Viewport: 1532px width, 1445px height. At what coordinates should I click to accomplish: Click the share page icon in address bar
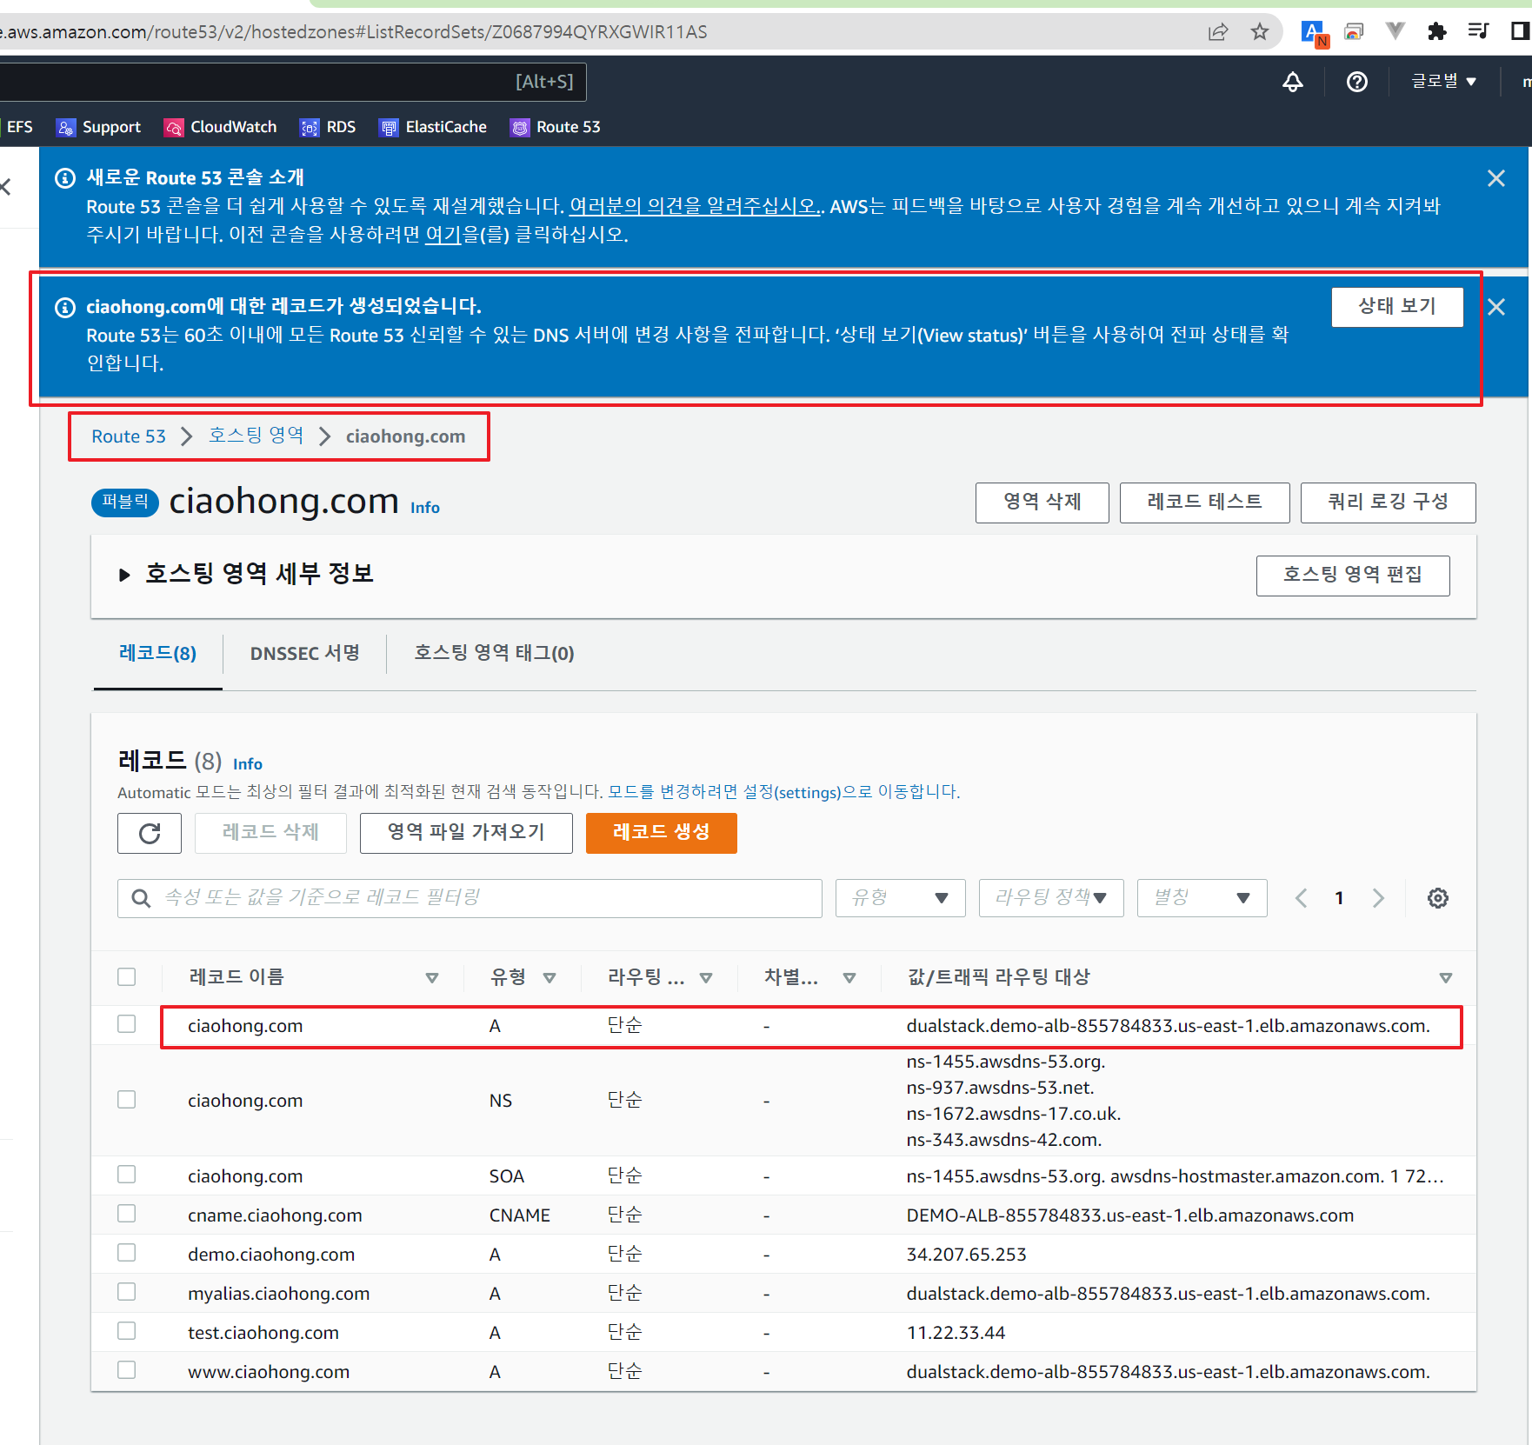click(1218, 32)
